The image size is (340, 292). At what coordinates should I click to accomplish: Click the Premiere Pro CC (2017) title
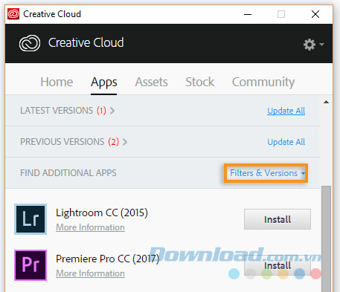click(107, 259)
